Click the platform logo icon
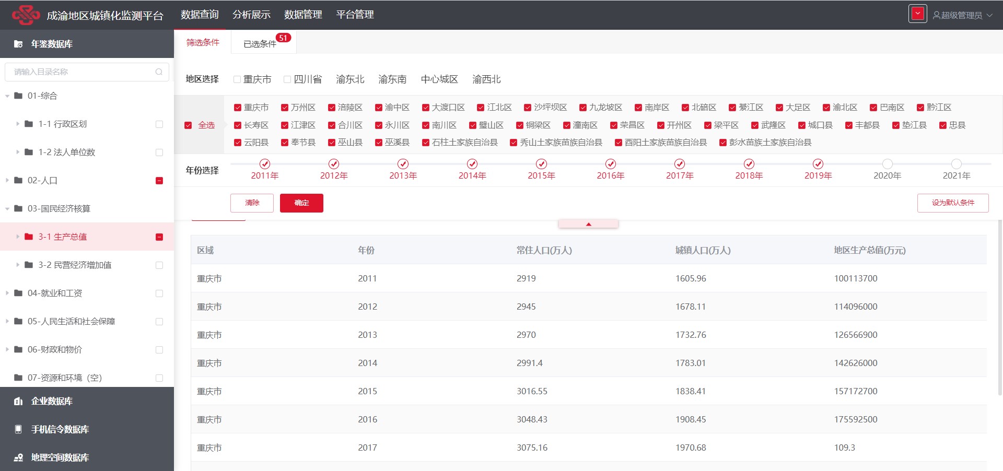The height and width of the screenshot is (471, 1003). coord(26,15)
